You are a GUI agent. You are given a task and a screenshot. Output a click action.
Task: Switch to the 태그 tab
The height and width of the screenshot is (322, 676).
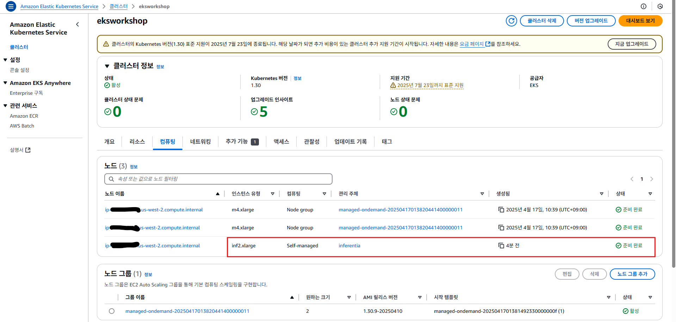pos(387,142)
